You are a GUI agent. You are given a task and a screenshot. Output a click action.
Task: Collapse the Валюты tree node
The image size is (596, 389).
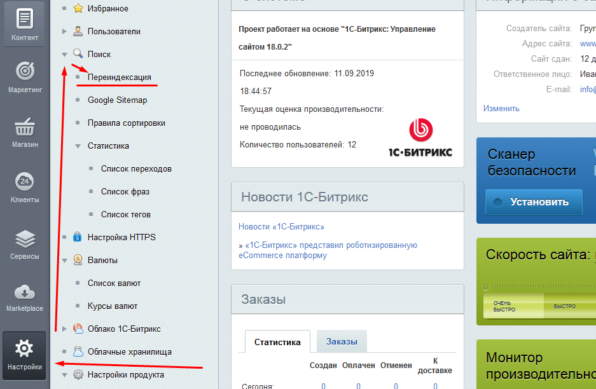(64, 261)
